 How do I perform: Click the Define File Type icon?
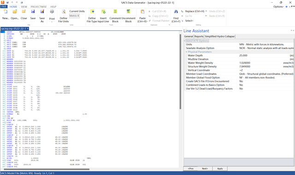pos(92,12)
